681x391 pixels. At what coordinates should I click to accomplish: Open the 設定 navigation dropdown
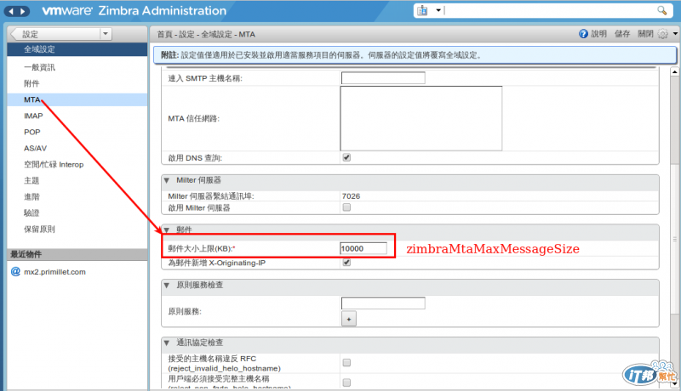coord(106,34)
